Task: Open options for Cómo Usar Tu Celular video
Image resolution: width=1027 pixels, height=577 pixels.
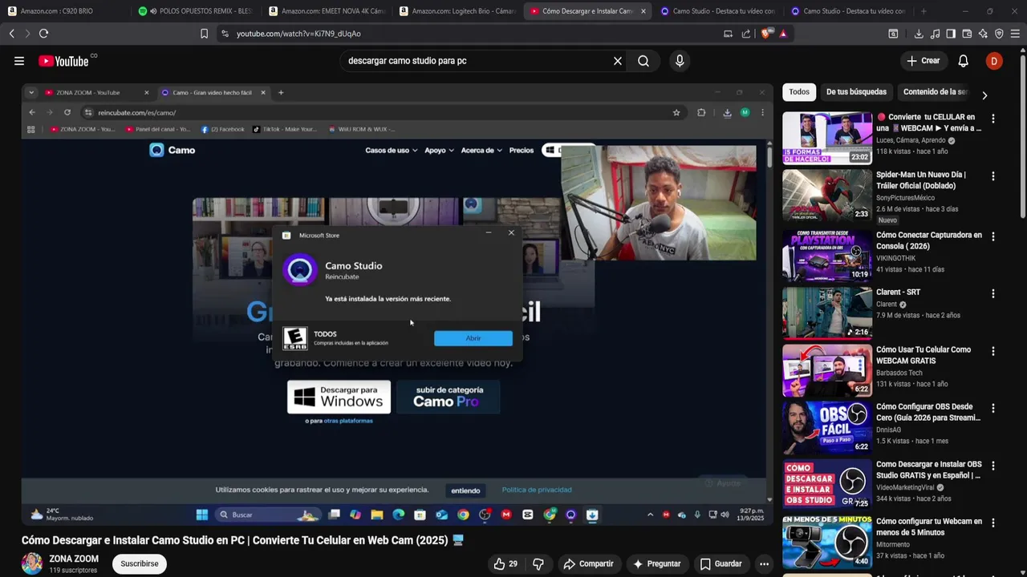Action: (x=993, y=352)
